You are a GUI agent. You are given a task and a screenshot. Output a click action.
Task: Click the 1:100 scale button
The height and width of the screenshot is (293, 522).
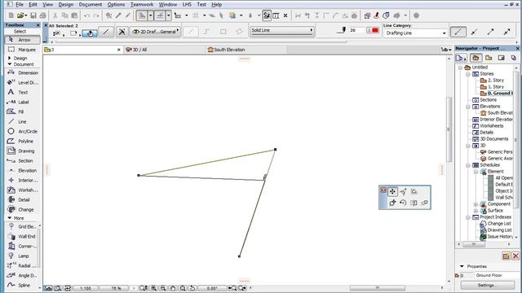(x=85, y=288)
